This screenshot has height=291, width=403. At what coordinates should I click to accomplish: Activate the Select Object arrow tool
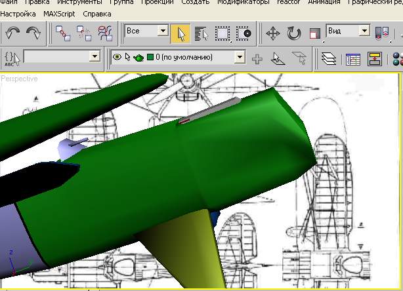point(180,32)
